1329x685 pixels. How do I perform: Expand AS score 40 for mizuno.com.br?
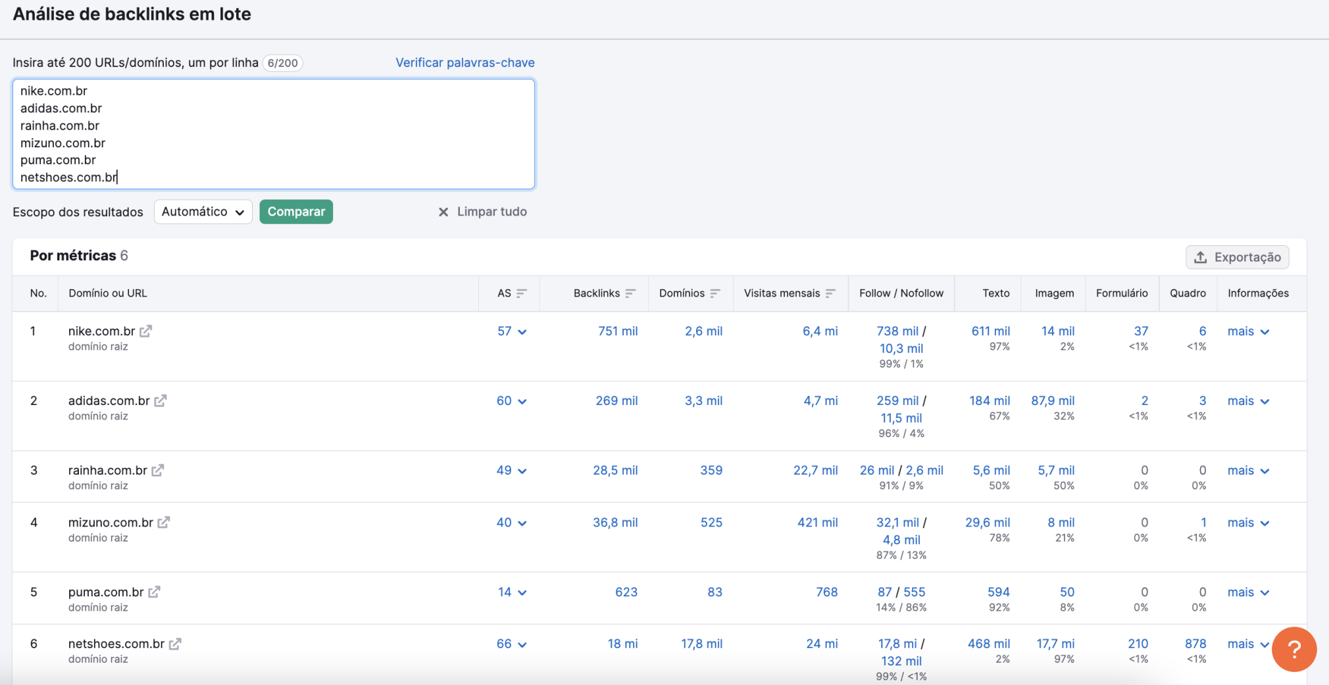[512, 523]
